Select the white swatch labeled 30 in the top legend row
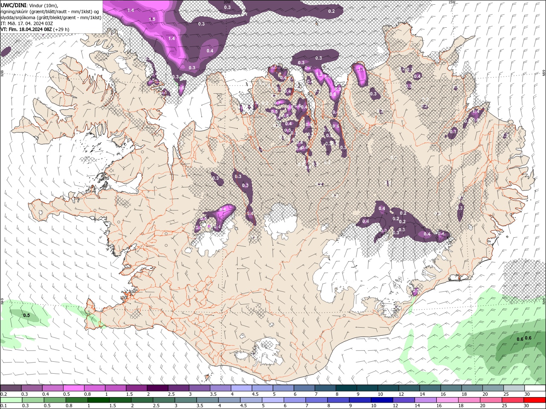 tap(535, 388)
